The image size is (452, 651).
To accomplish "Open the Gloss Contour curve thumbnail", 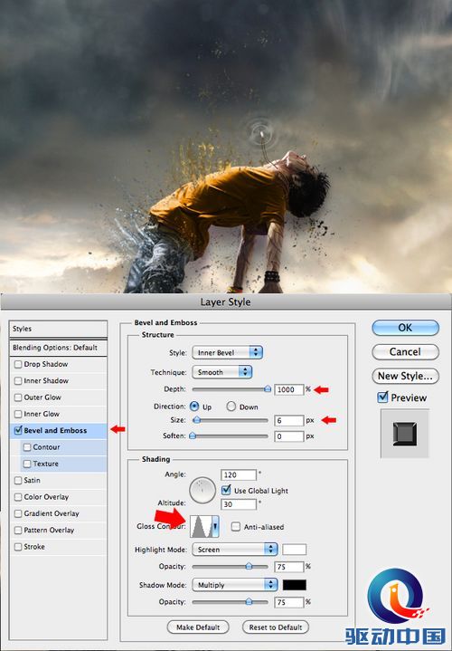I will pyautogui.click(x=201, y=526).
